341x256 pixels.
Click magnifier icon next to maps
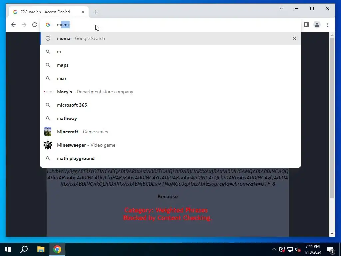coord(48,65)
